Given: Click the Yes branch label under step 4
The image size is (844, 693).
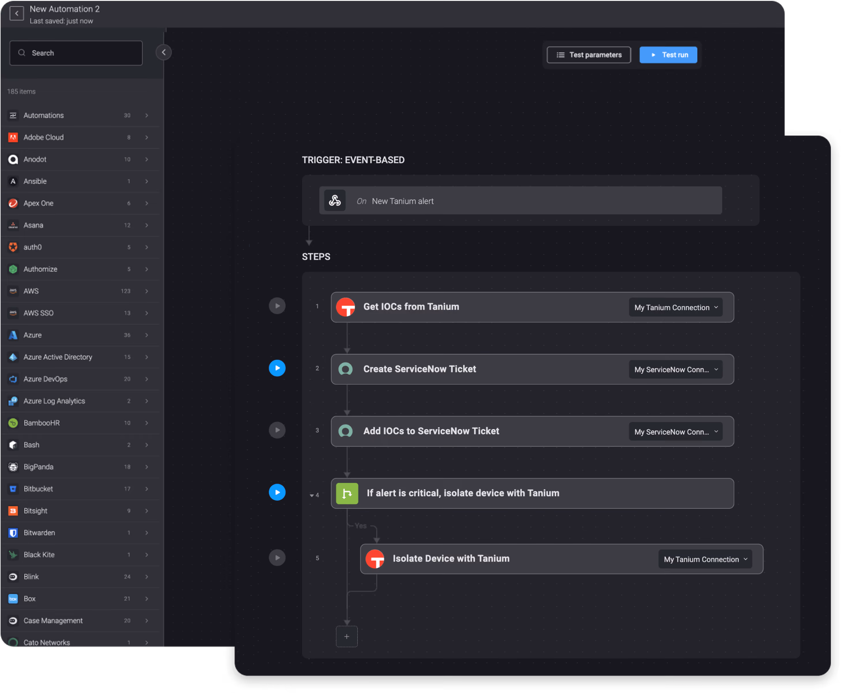Looking at the screenshot, I should pos(361,526).
